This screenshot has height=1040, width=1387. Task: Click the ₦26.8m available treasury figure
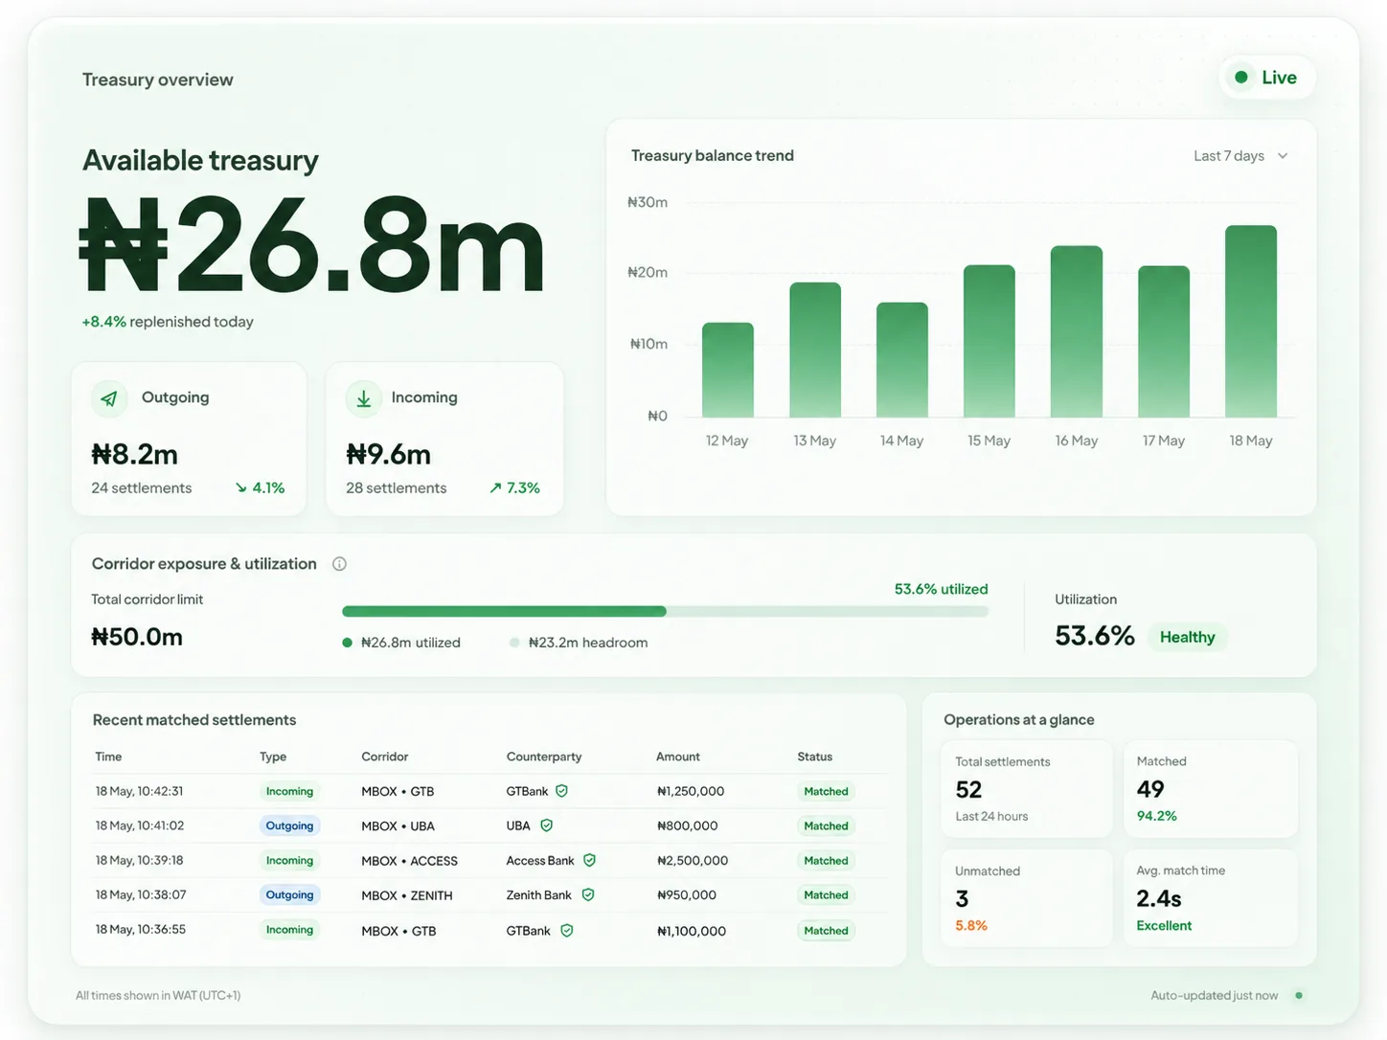312,245
